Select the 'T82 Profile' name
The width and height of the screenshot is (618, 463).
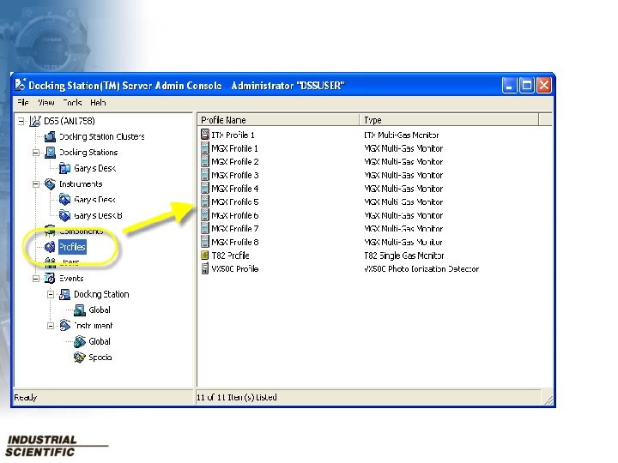230,256
